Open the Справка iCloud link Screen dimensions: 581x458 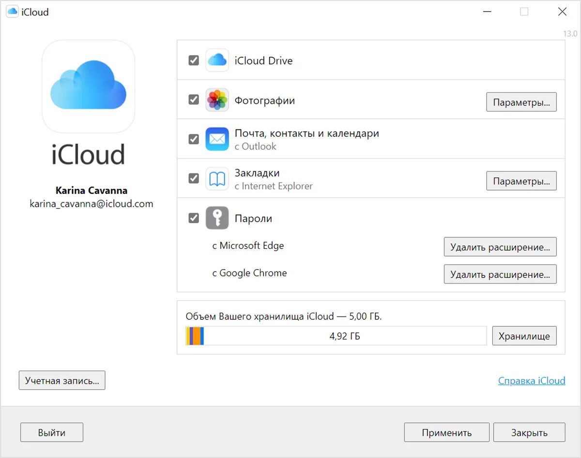coord(532,381)
